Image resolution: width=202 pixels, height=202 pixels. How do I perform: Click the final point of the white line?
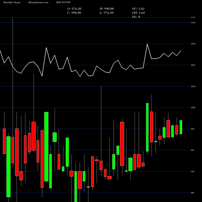tap(181, 50)
